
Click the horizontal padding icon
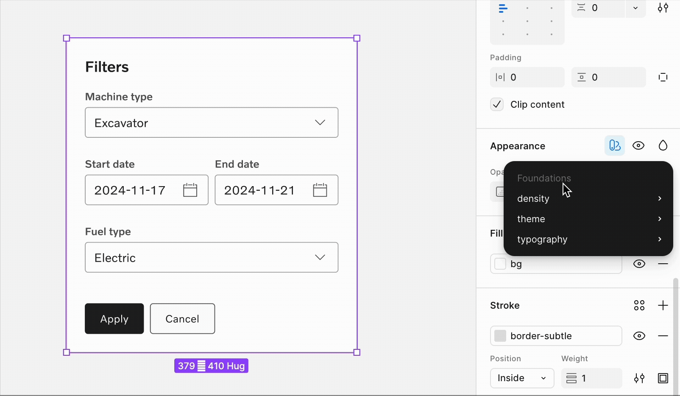pyautogui.click(x=500, y=77)
